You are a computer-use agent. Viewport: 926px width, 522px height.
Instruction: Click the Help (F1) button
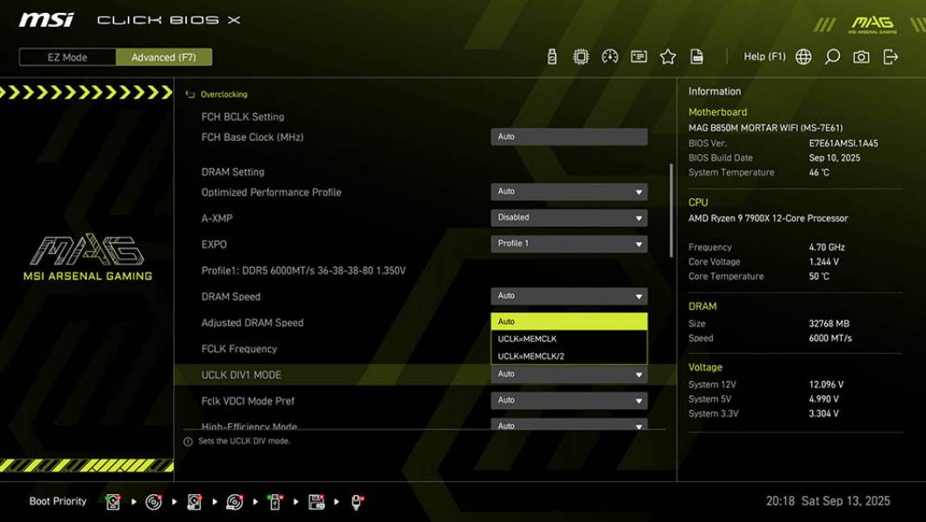(763, 56)
